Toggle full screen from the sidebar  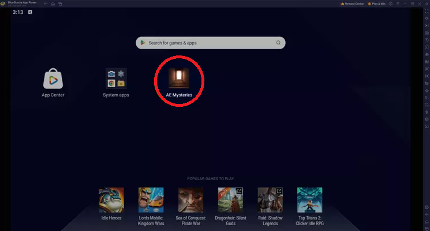point(427,11)
